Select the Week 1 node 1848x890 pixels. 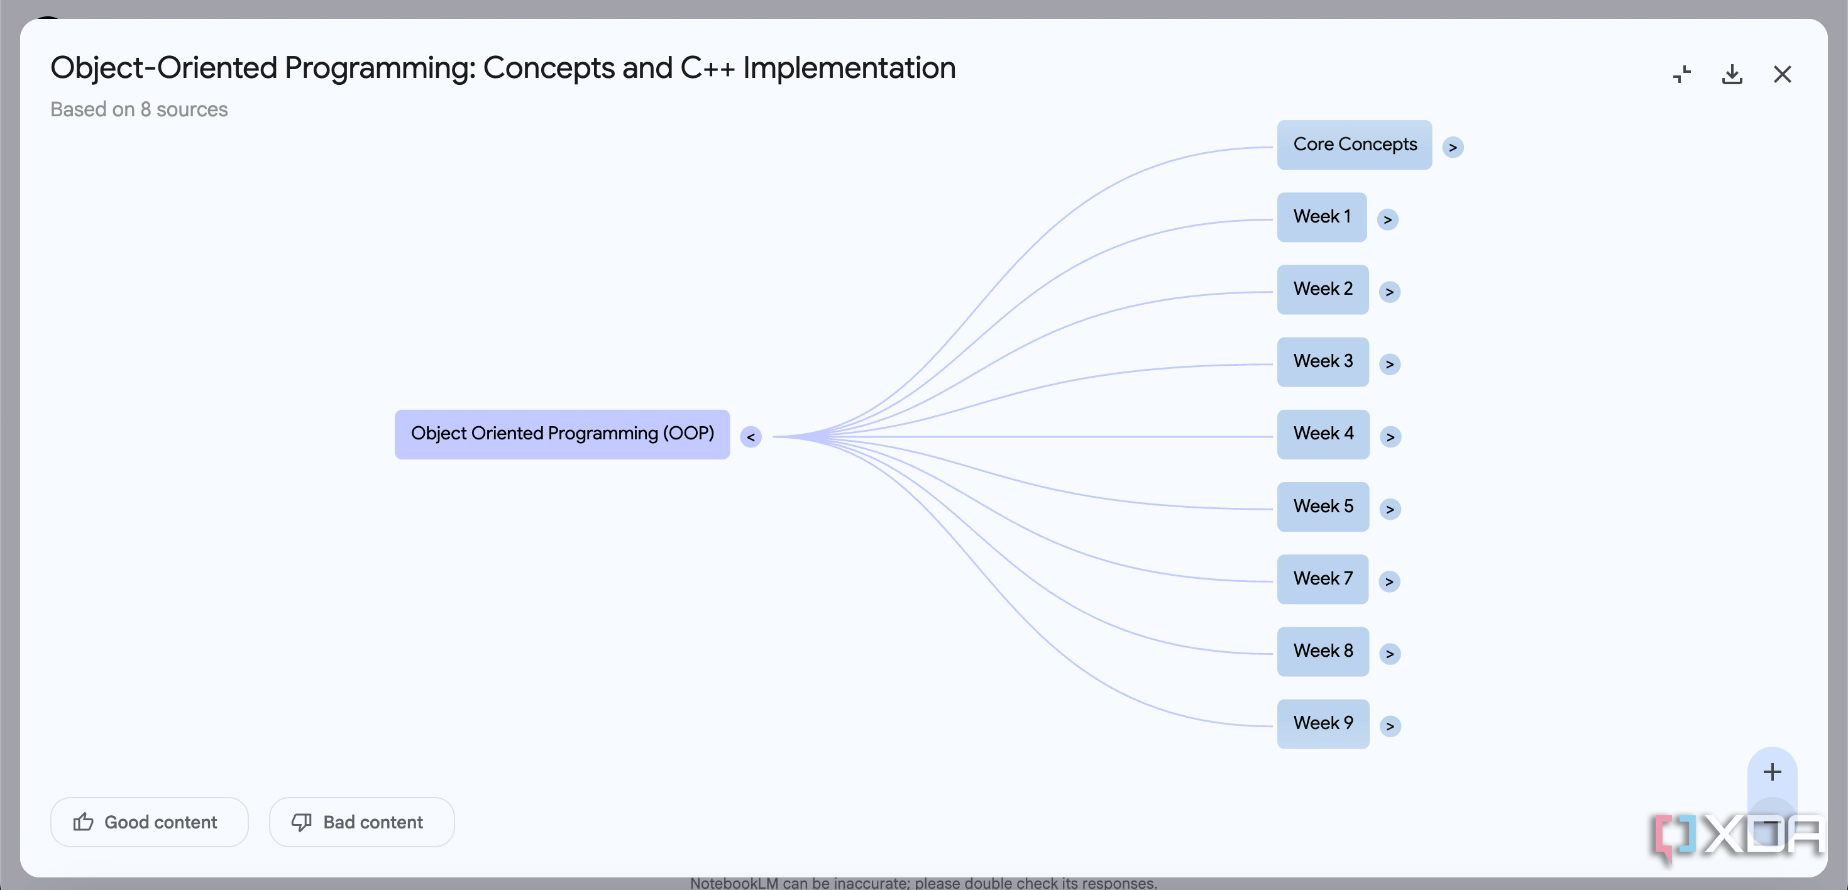tap(1322, 217)
